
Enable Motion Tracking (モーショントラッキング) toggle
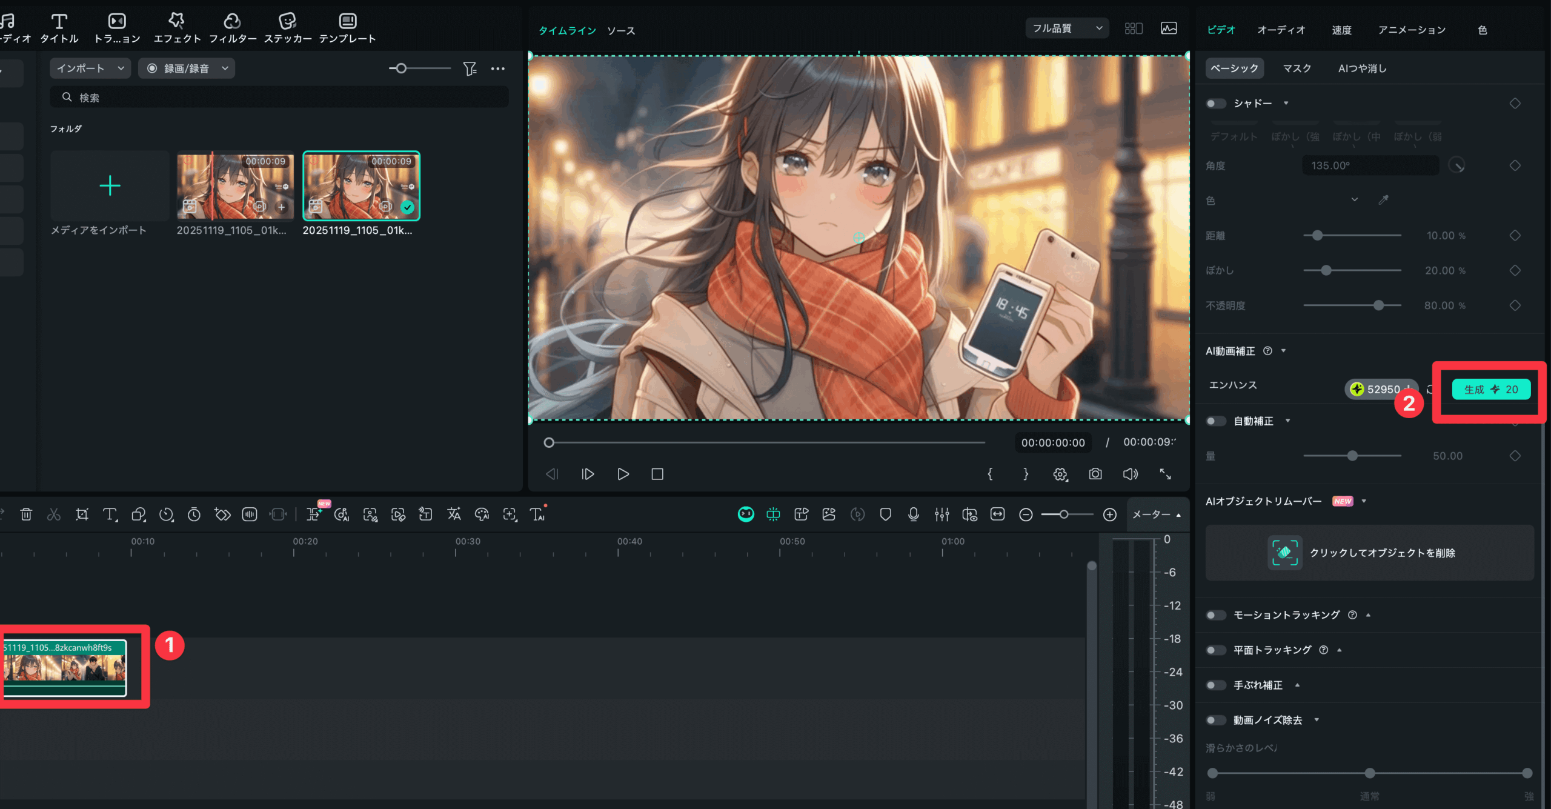(x=1215, y=615)
